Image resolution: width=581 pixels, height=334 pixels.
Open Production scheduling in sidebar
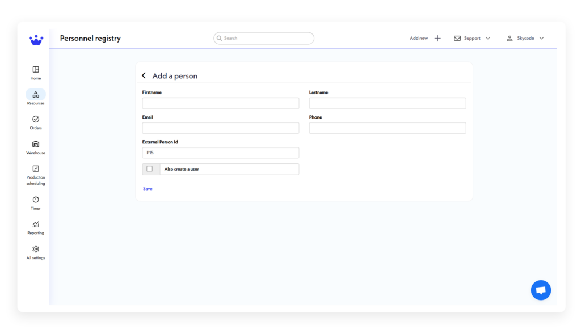tap(36, 175)
